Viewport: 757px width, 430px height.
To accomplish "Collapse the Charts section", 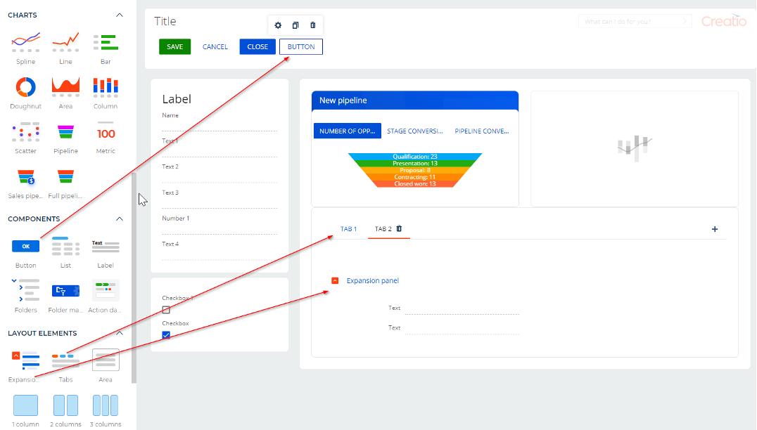I will pyautogui.click(x=120, y=15).
